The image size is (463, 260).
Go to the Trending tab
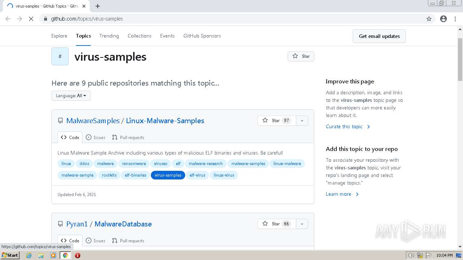pos(109,36)
